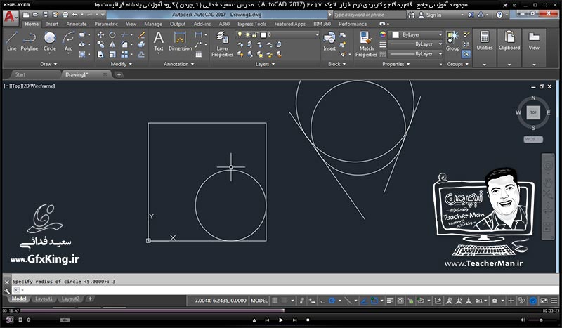562x328 pixels.
Task: Select the Arc tool
Action: click(68, 41)
